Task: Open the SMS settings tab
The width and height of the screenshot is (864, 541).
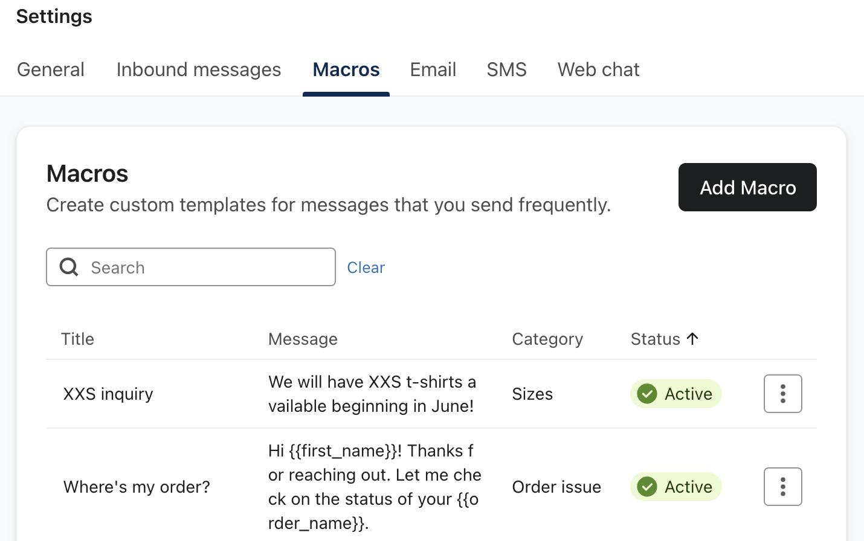Action: tap(506, 69)
